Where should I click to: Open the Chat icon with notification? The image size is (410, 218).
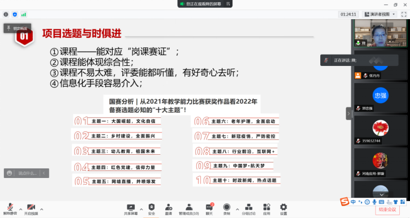[x=209, y=209]
